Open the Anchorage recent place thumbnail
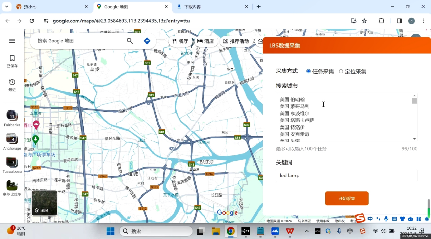The width and height of the screenshot is (431, 239). pyautogui.click(x=12, y=141)
